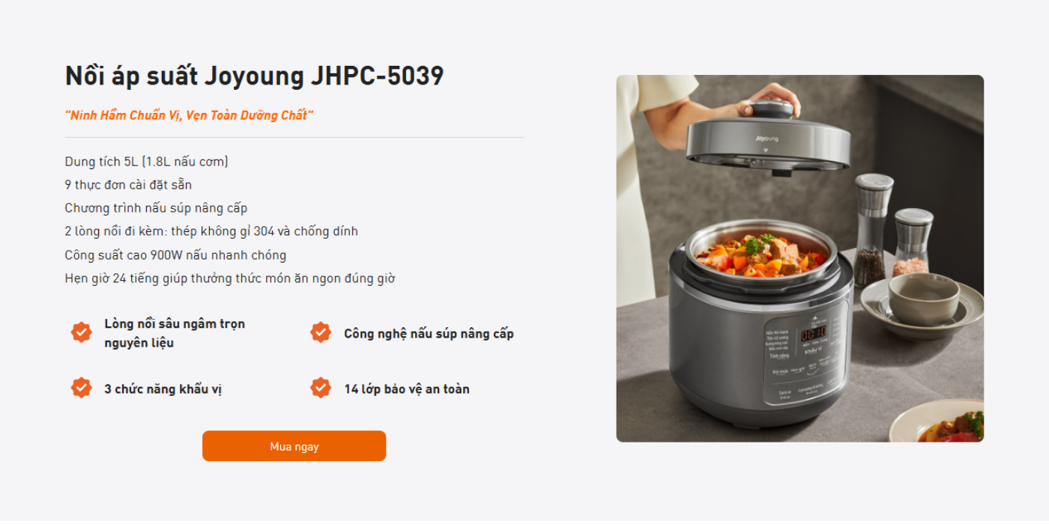Click the check badge next to Công nghệ nấu súp
The width and height of the screenshot is (1049, 524).
point(321,332)
